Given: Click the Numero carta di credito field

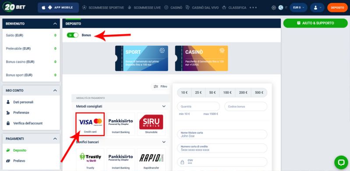Looking at the screenshot, I should (222, 148).
